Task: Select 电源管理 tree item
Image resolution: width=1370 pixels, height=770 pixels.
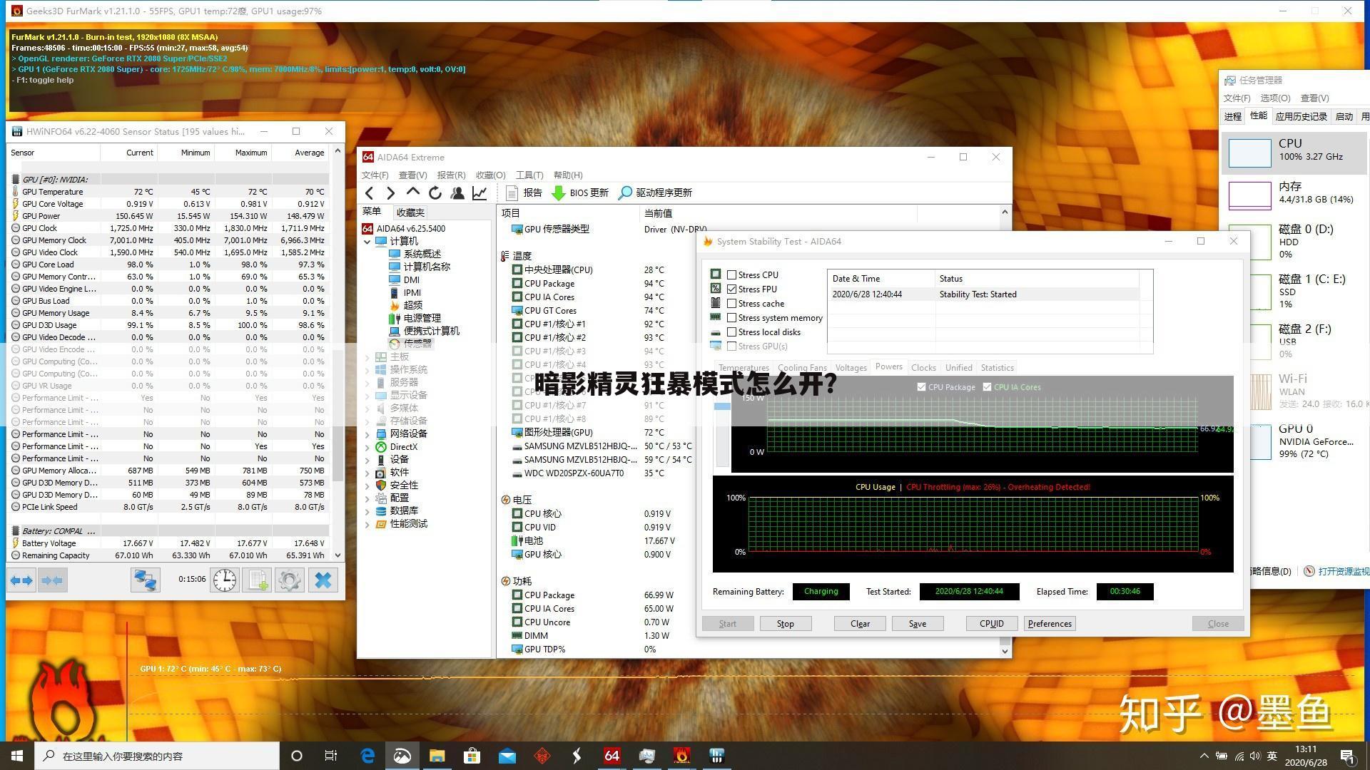Action: (x=422, y=318)
